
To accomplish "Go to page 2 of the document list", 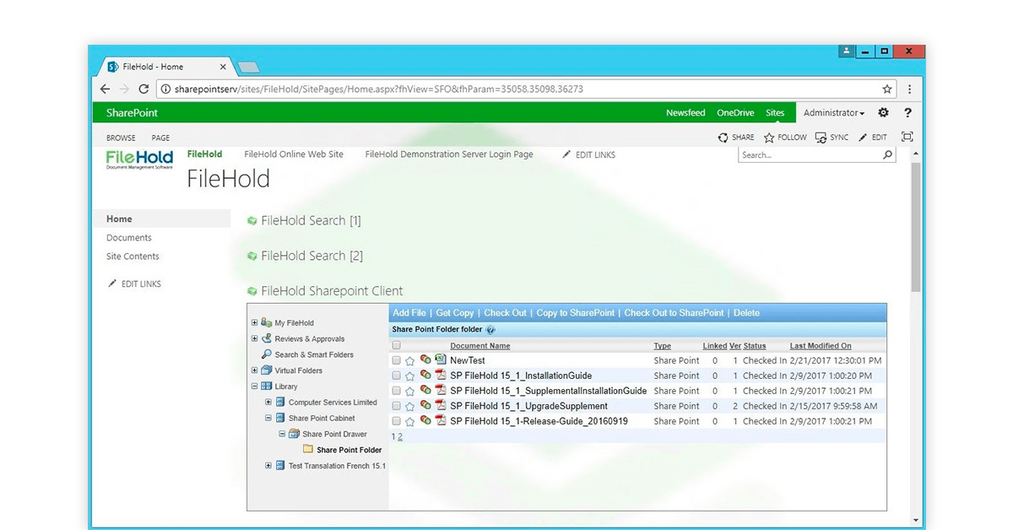I will pyautogui.click(x=400, y=437).
